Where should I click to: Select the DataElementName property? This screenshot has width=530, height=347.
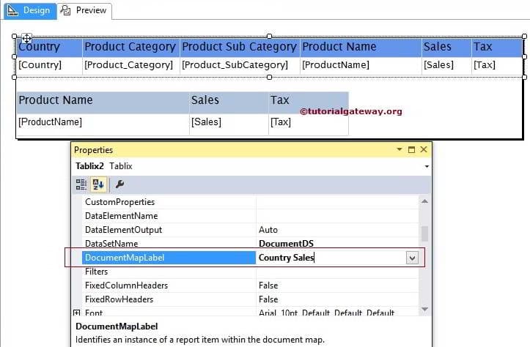coord(169,216)
